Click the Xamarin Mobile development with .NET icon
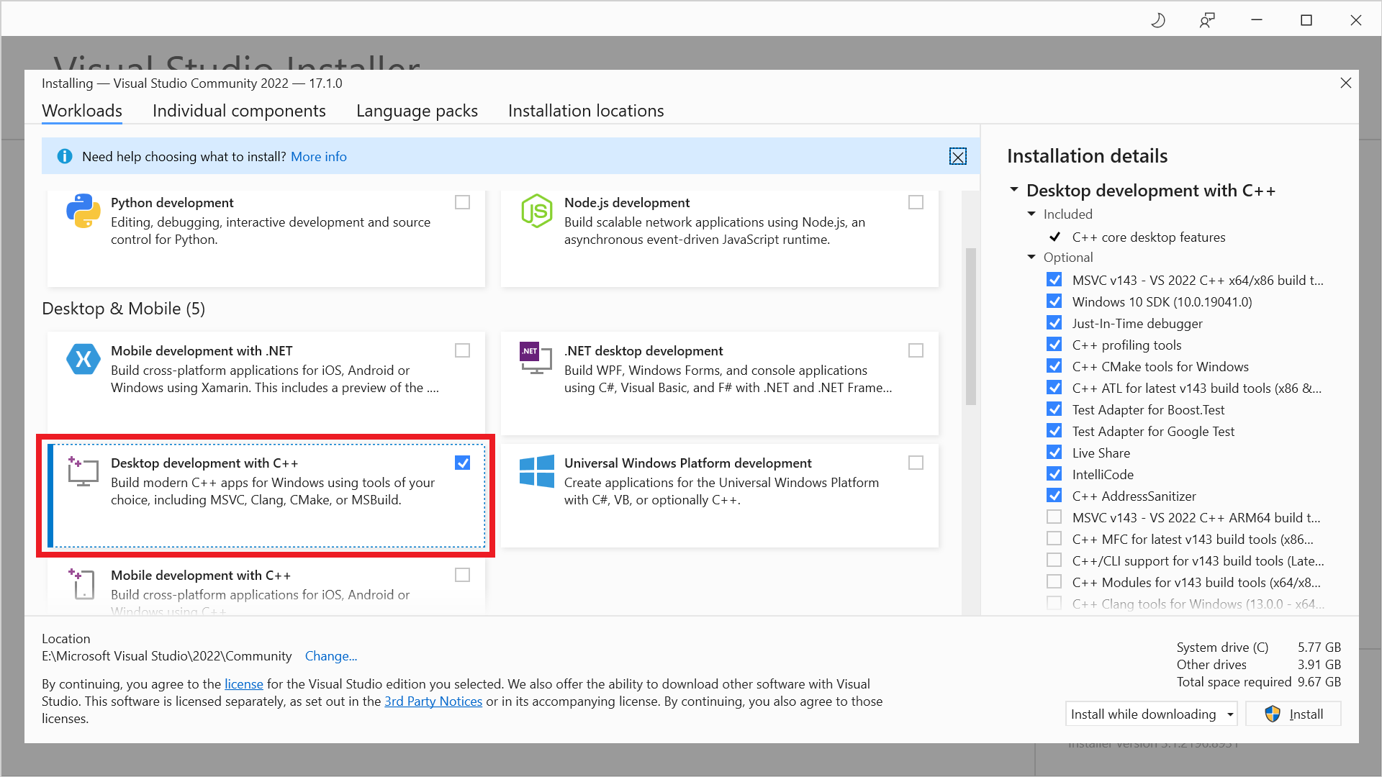Image resolution: width=1382 pixels, height=777 pixels. click(83, 359)
